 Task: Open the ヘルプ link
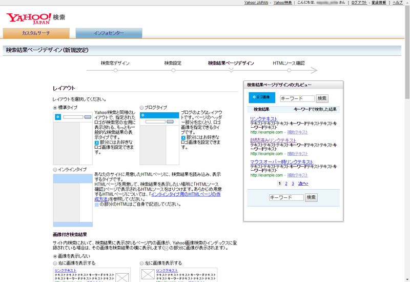(398, 3)
